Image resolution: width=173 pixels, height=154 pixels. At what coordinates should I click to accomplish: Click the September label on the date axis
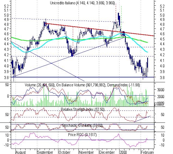[x=45, y=152]
